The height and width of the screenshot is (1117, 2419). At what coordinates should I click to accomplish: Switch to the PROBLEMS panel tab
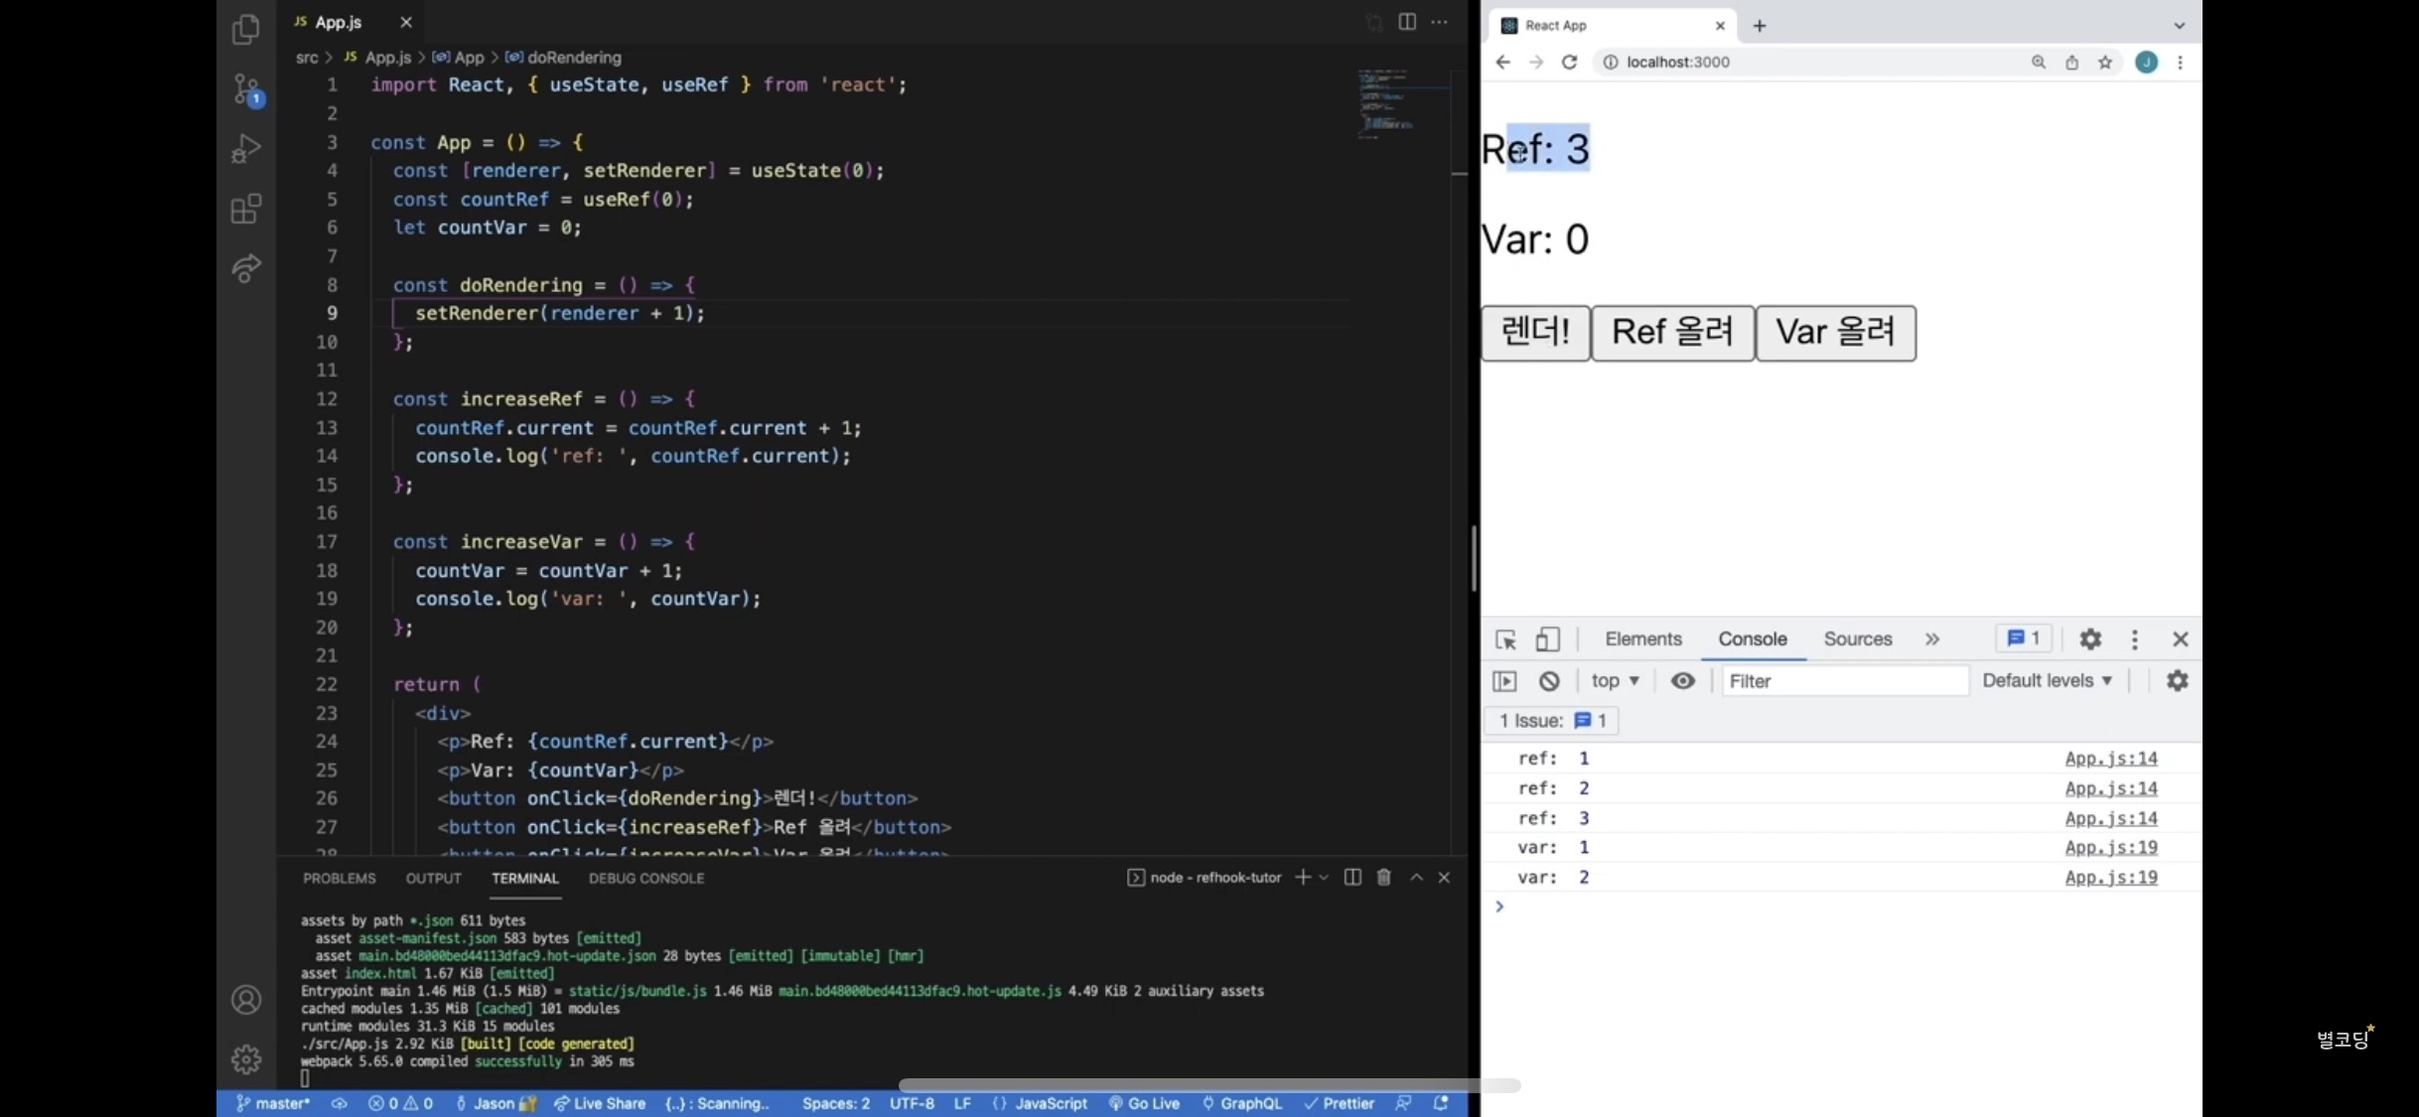tap(339, 879)
